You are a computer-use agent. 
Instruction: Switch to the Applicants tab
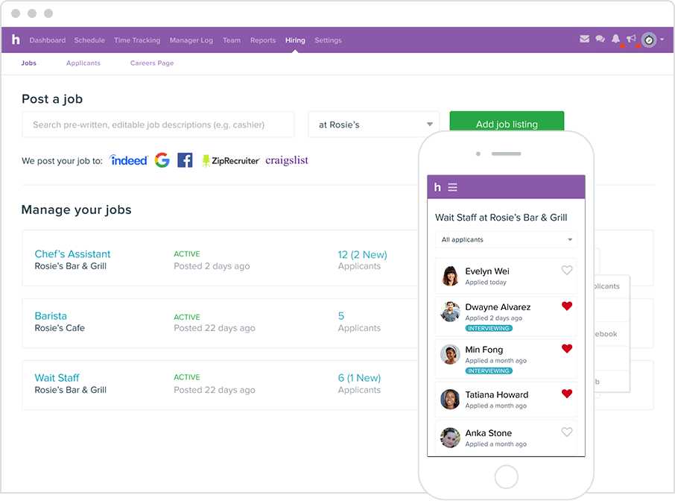[x=83, y=63]
